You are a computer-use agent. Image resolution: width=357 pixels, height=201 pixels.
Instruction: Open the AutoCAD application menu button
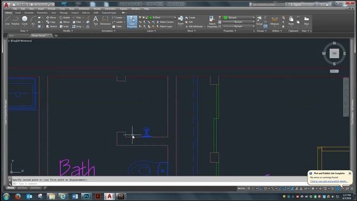[x=6, y=5]
